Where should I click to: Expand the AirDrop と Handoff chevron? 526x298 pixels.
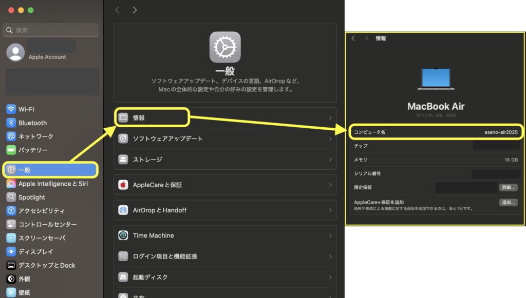click(x=330, y=210)
